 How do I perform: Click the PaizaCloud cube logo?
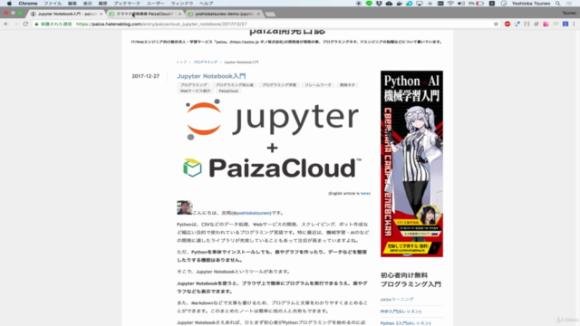coord(192,168)
